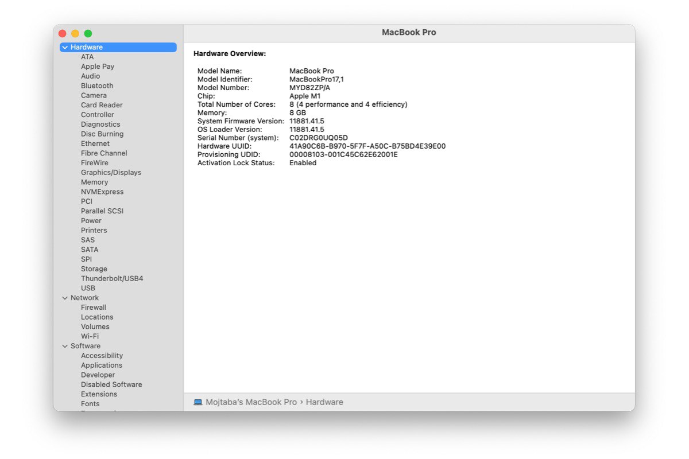The height and width of the screenshot is (459, 689).
Task: Select Camera in the sidebar
Action: point(94,96)
